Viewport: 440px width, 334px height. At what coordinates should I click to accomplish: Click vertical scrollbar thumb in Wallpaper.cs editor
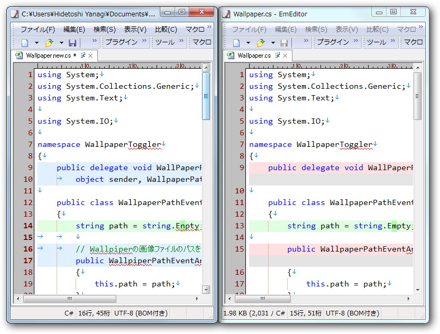(418, 96)
